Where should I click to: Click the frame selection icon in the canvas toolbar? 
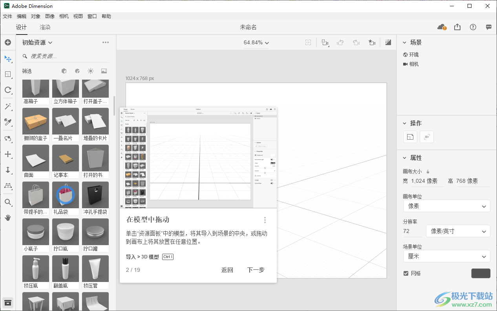tap(309, 42)
